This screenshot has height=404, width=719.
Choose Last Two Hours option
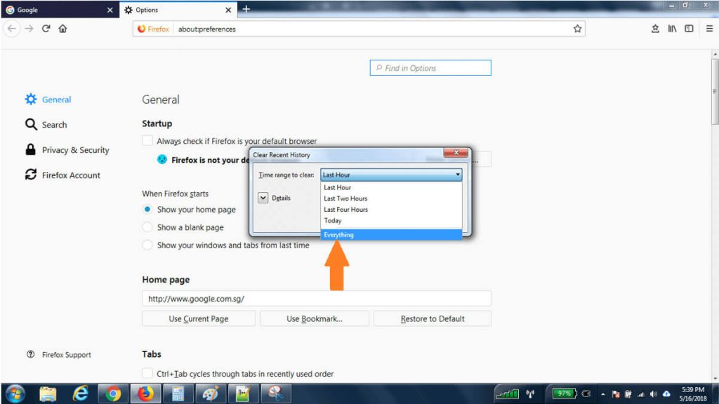[391, 198]
